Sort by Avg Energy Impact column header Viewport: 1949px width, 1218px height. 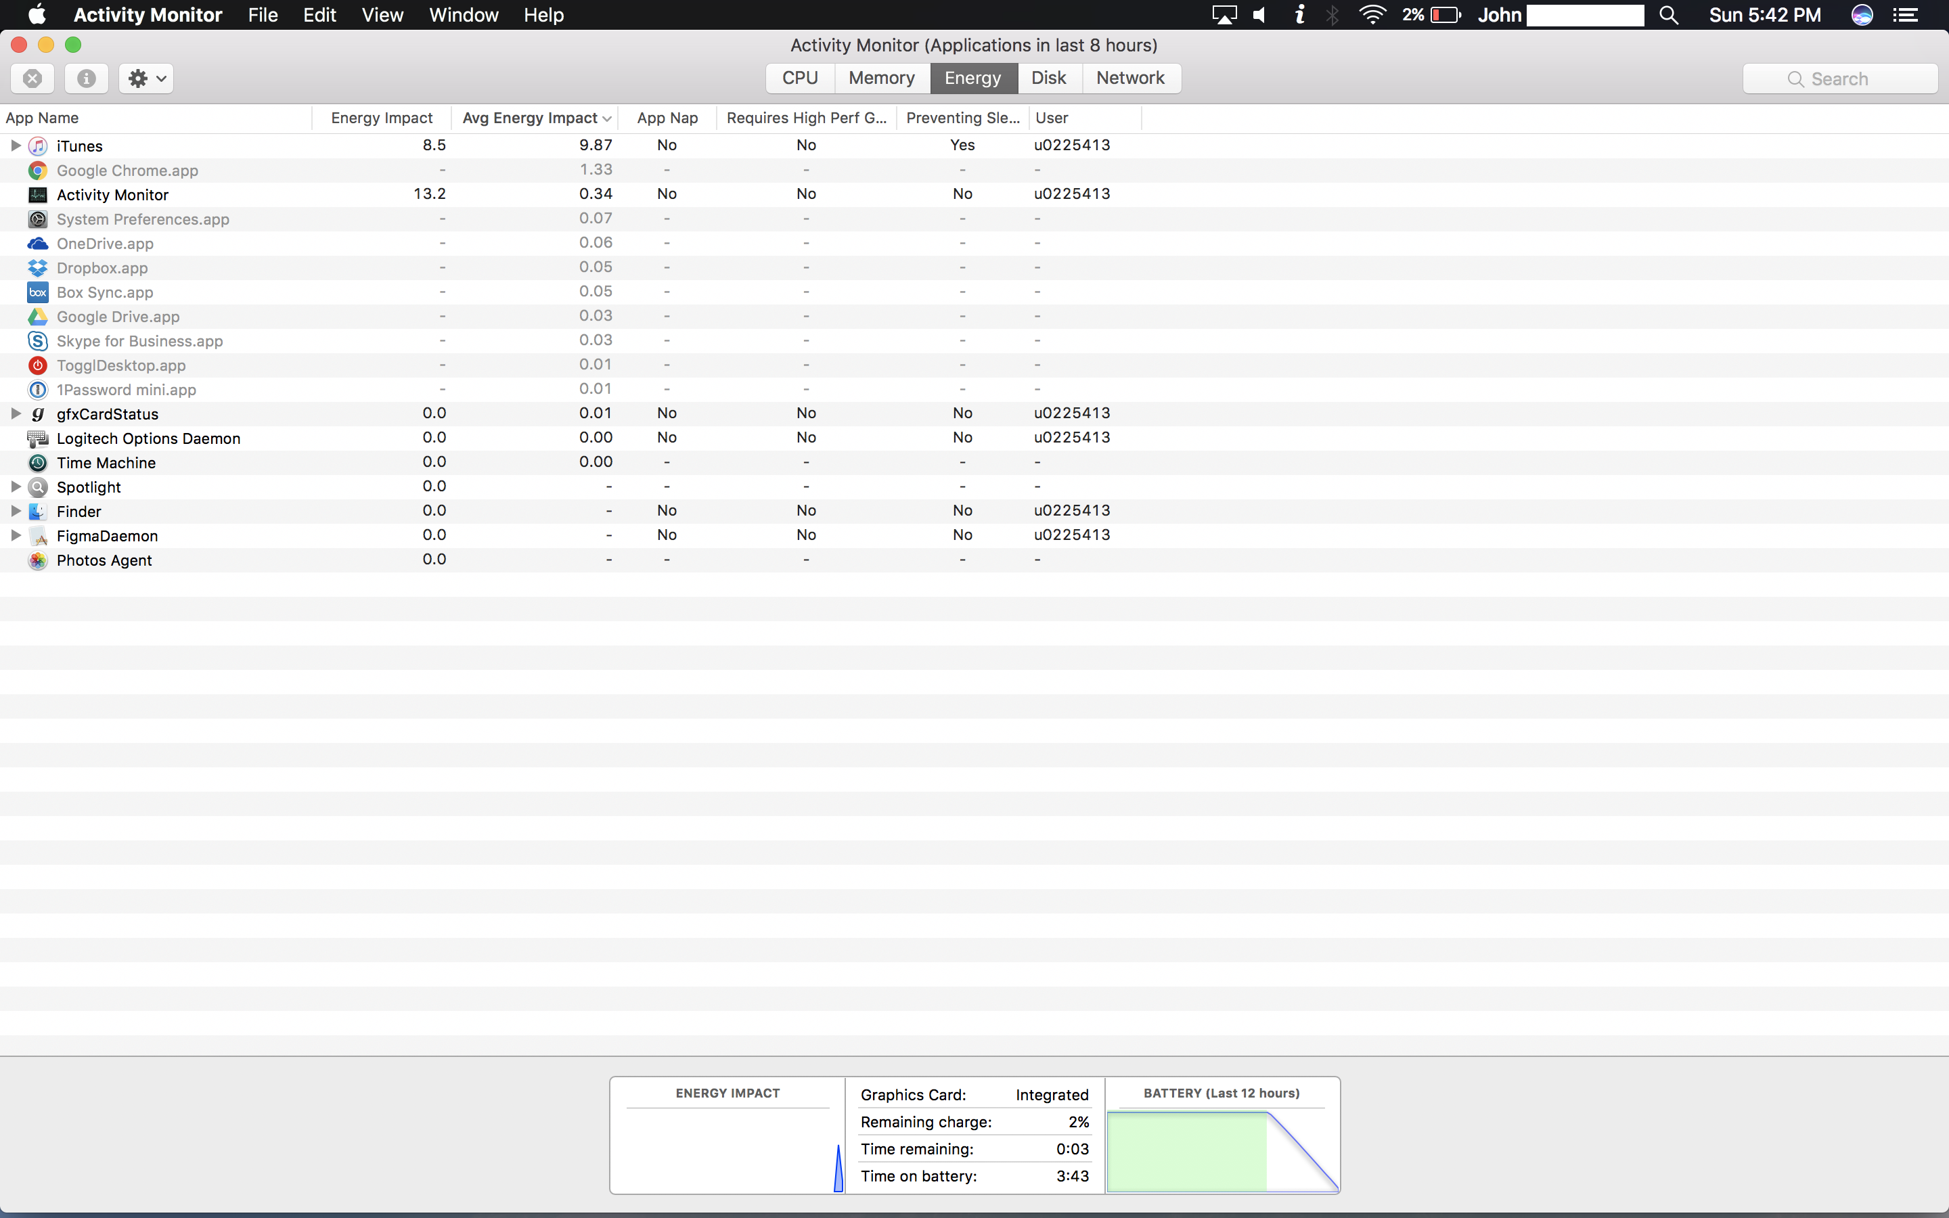click(530, 118)
